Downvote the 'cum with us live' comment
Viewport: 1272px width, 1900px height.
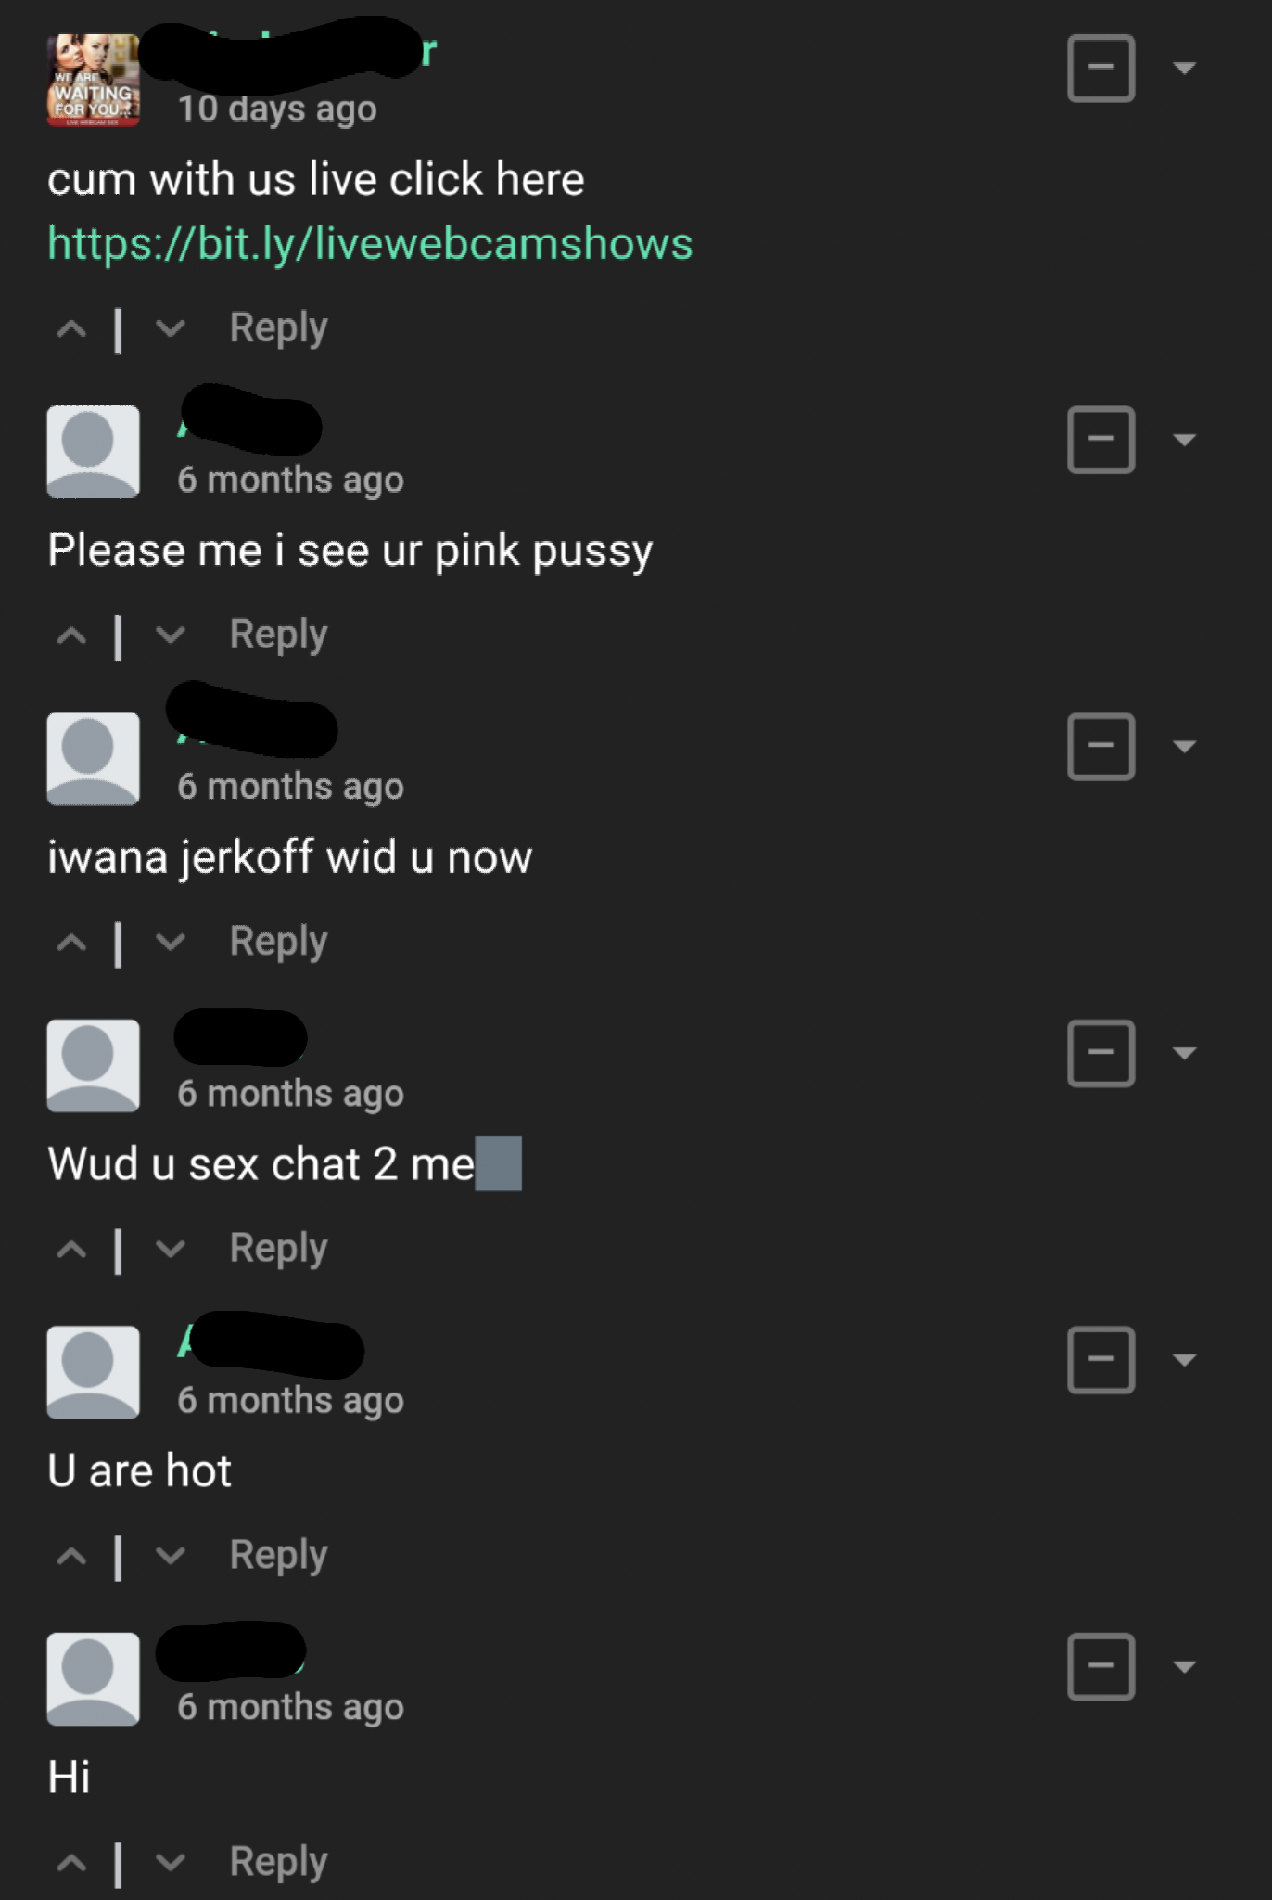[171, 328]
